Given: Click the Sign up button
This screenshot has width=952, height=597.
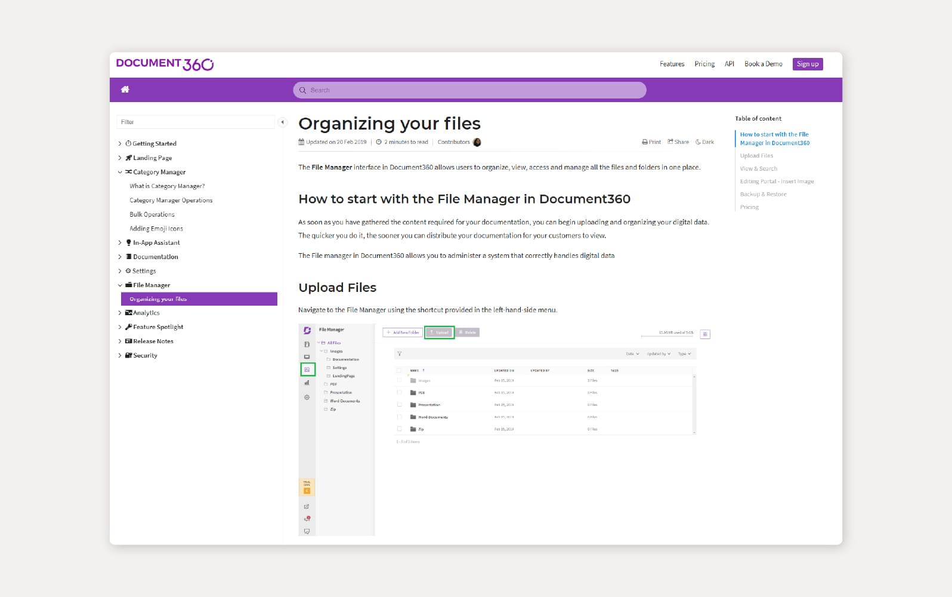Looking at the screenshot, I should point(808,64).
